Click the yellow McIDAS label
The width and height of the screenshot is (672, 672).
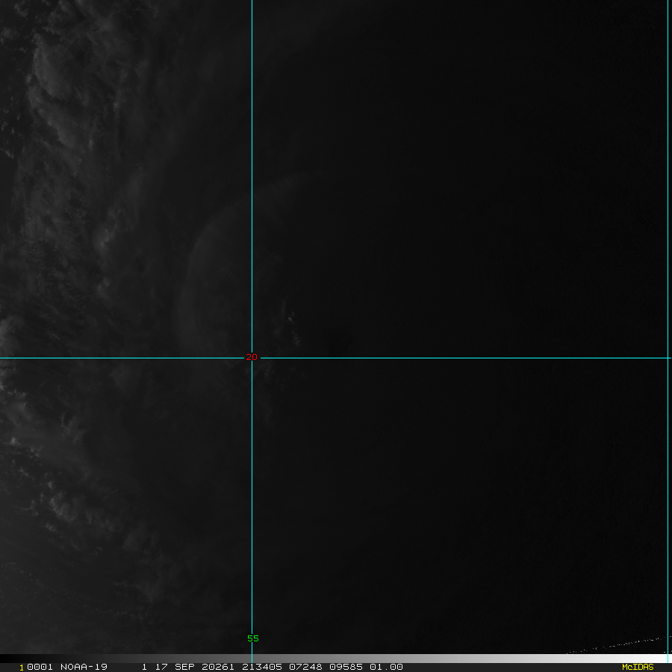coord(637,667)
